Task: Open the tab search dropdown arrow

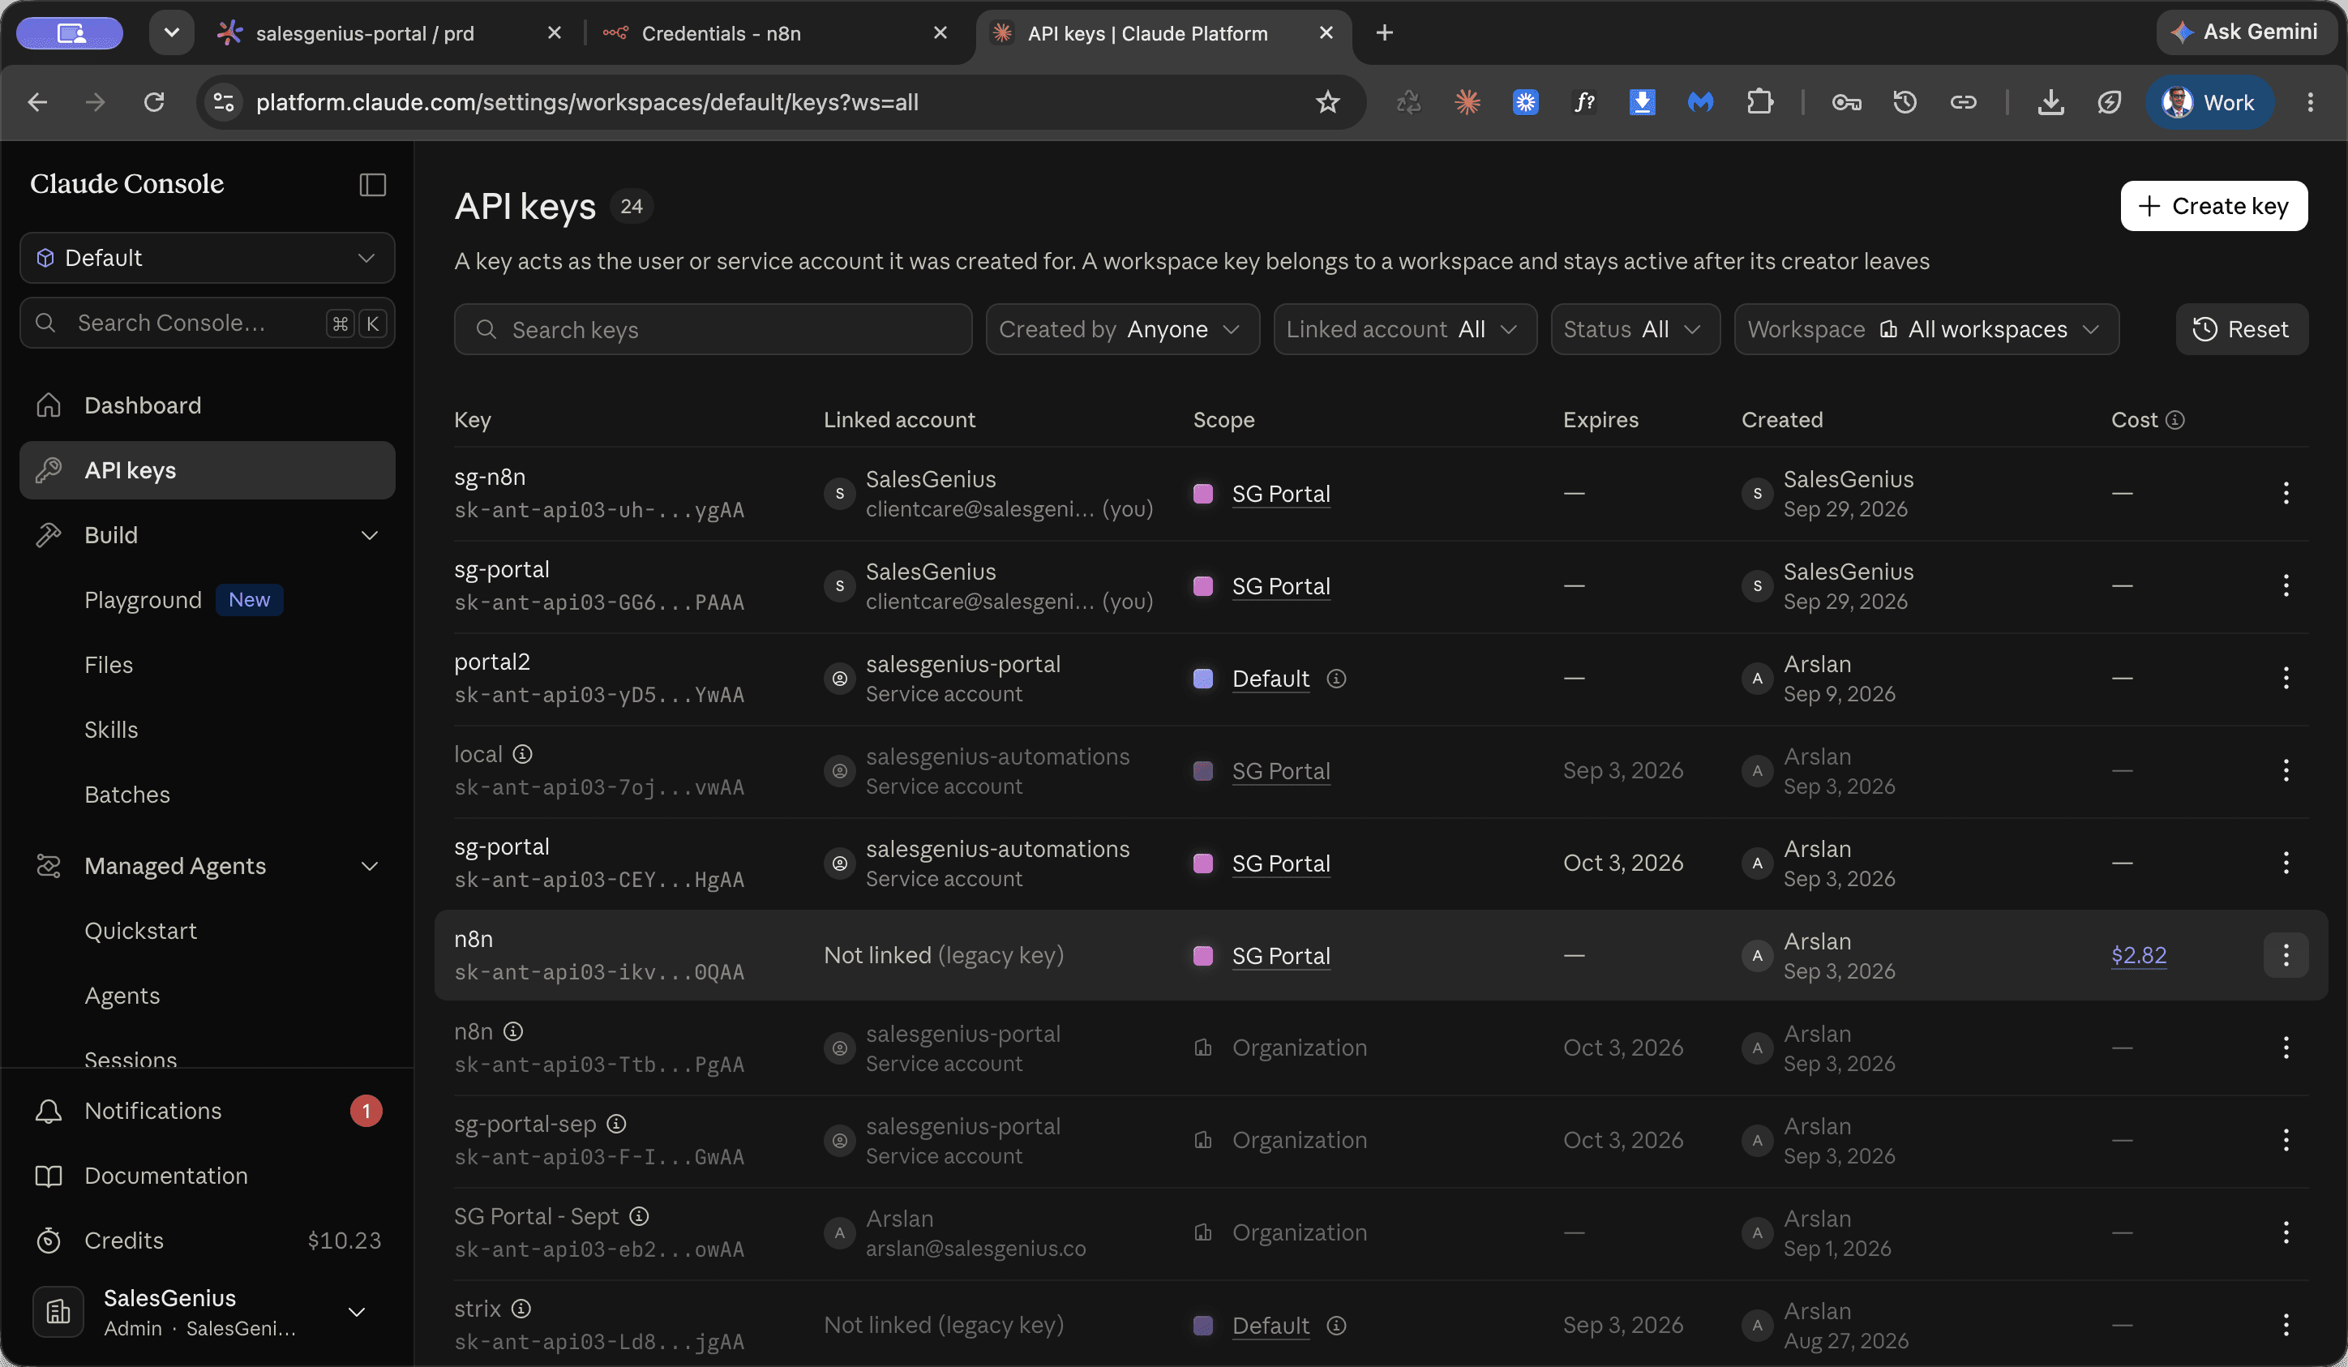Action: [171, 32]
